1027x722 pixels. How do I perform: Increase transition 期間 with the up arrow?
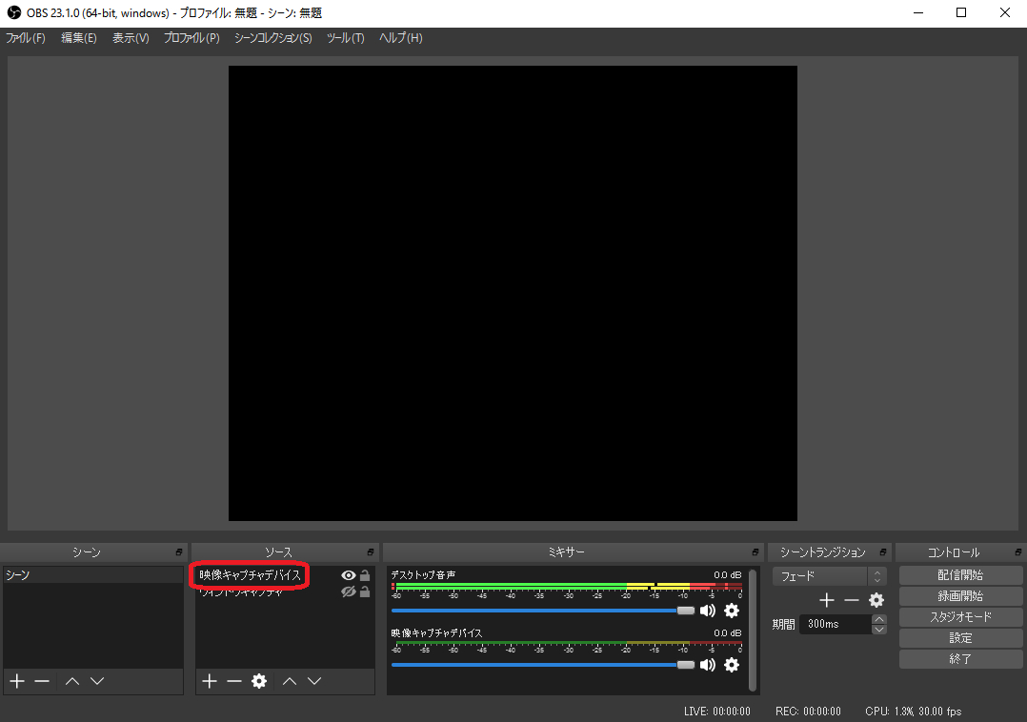[x=879, y=619]
